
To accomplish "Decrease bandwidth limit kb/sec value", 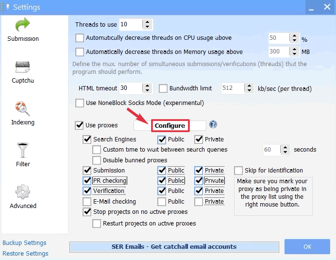I will [x=249, y=90].
